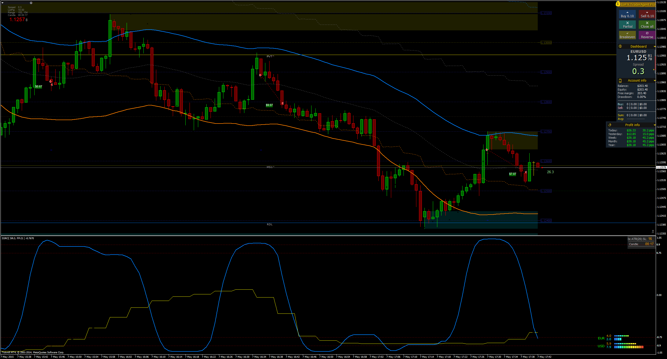Click the Account info clipboard icon
The width and height of the screenshot is (667, 359).
coord(620,81)
